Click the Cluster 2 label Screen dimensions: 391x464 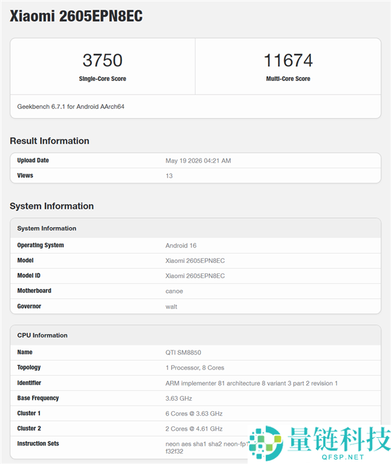coord(29,428)
